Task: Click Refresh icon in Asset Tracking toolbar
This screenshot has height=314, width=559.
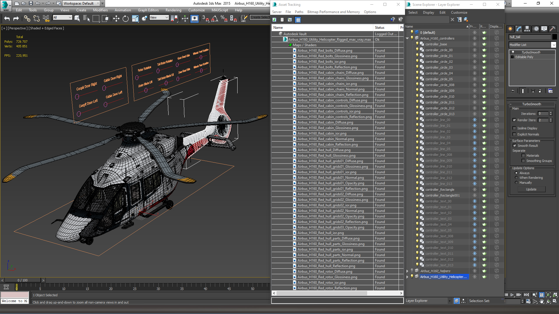Action: (x=274, y=20)
